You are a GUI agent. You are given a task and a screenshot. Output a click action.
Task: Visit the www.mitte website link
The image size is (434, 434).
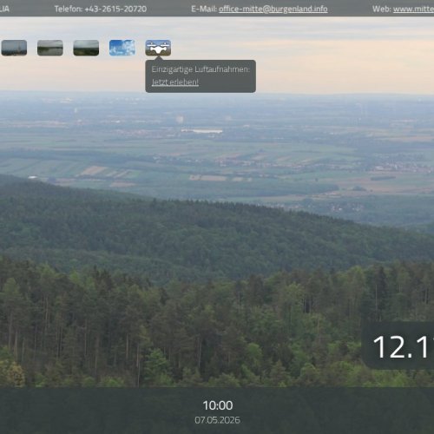pos(413,9)
